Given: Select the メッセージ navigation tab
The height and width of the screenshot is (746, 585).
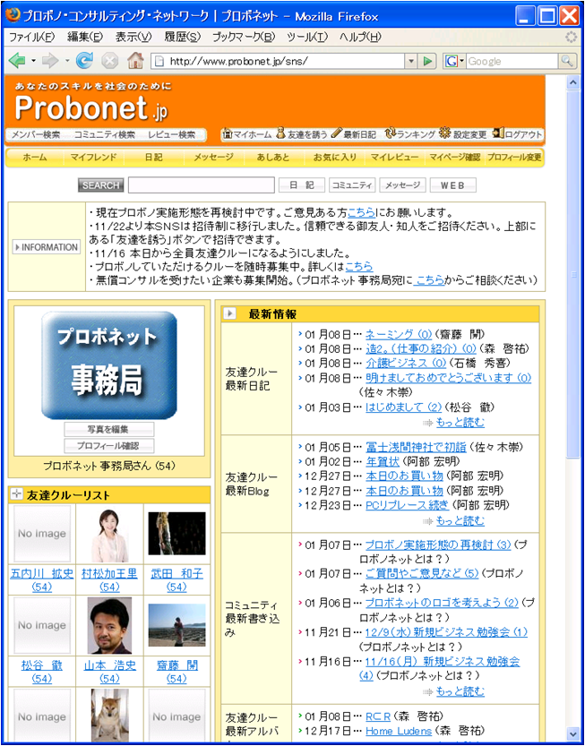Looking at the screenshot, I should (x=213, y=158).
